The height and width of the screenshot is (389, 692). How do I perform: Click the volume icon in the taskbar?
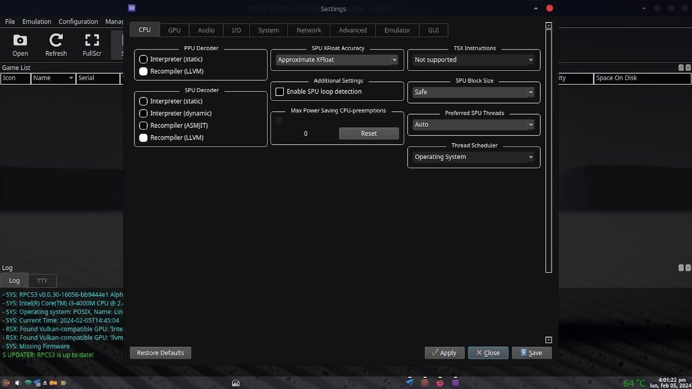coord(17,382)
